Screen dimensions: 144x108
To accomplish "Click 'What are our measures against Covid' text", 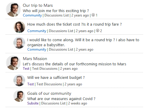I will point(61,99).
